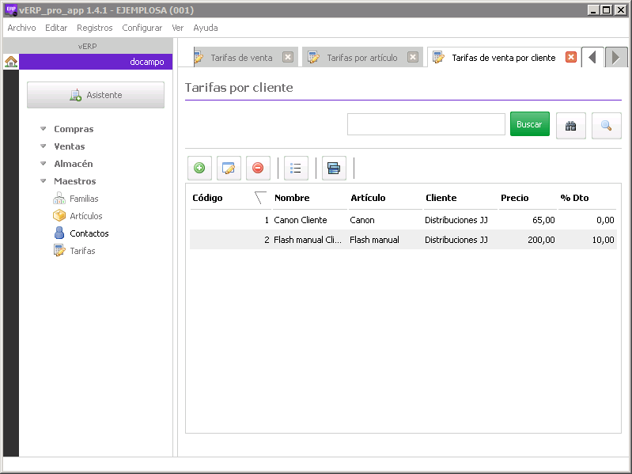
Task: Open Contactos in Maestros tree
Action: point(81,233)
